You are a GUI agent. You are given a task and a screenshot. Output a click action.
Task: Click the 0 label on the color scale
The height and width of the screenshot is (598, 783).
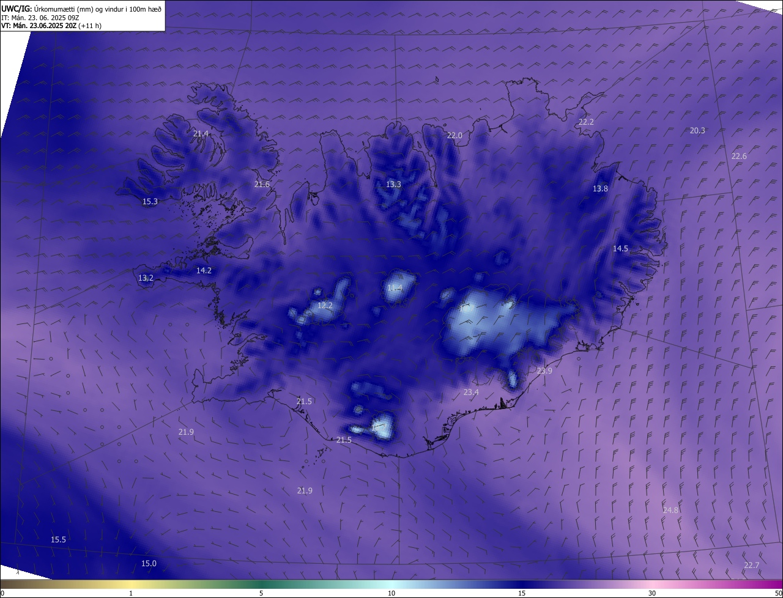(2, 593)
